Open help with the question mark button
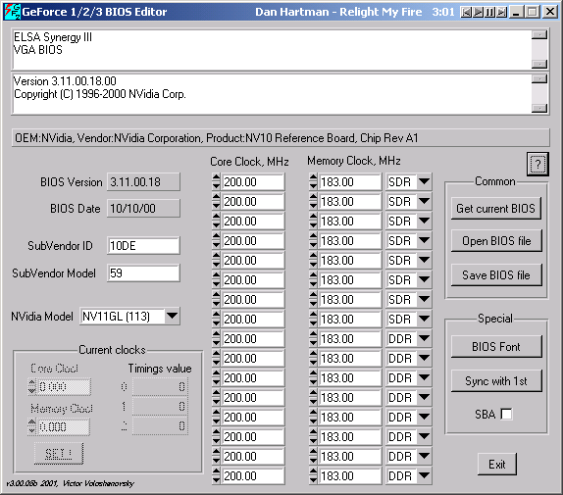The height and width of the screenshot is (495, 563). click(x=537, y=164)
